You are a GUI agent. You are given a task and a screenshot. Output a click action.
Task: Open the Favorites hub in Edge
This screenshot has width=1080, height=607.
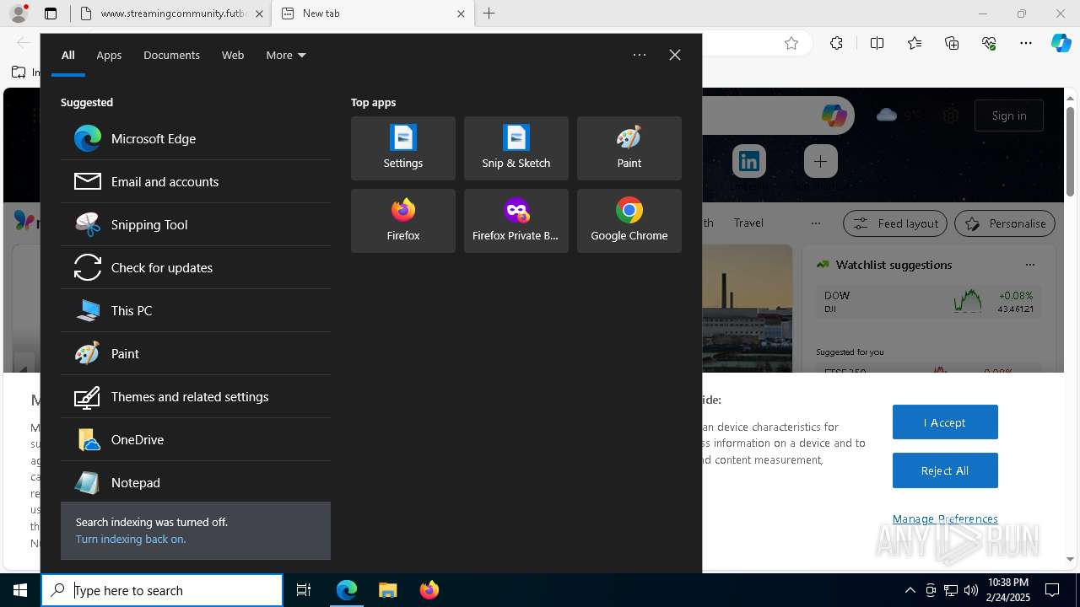coord(915,43)
